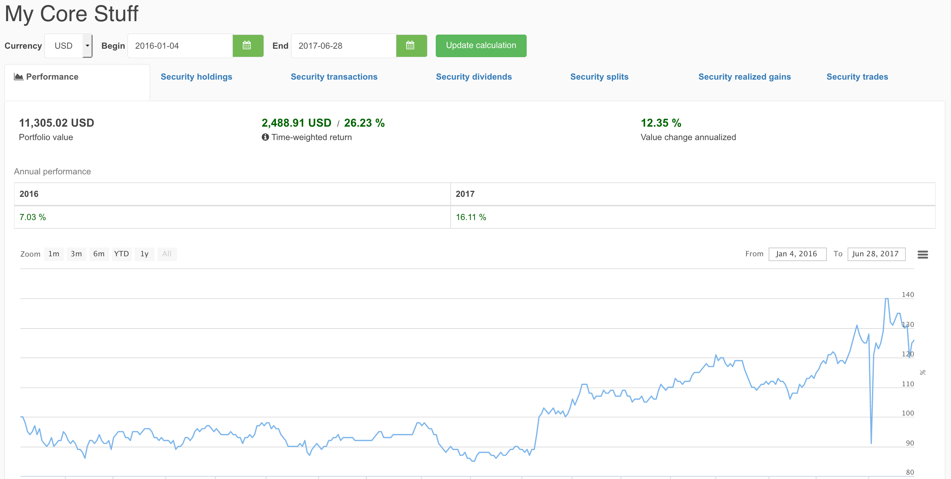
Task: Click the 2,488.91 USD return amount
Action: click(296, 123)
